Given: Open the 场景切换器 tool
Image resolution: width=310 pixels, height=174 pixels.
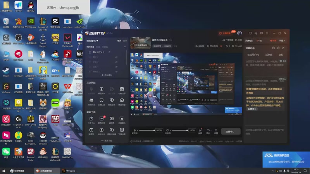Looking at the screenshot, I should [x=112, y=131].
